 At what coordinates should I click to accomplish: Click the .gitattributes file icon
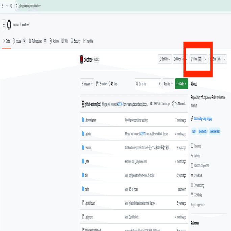[83, 203]
